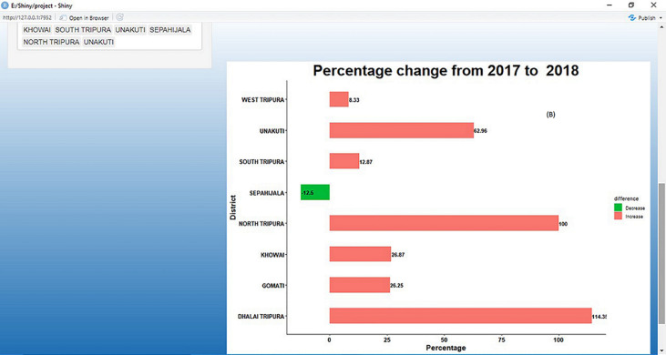This screenshot has width=666, height=355.
Task: Click the 12.87 value label
Action: click(x=366, y=162)
